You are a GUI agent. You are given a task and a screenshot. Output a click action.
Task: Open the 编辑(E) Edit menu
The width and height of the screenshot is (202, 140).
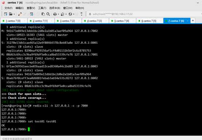(19, 8)
